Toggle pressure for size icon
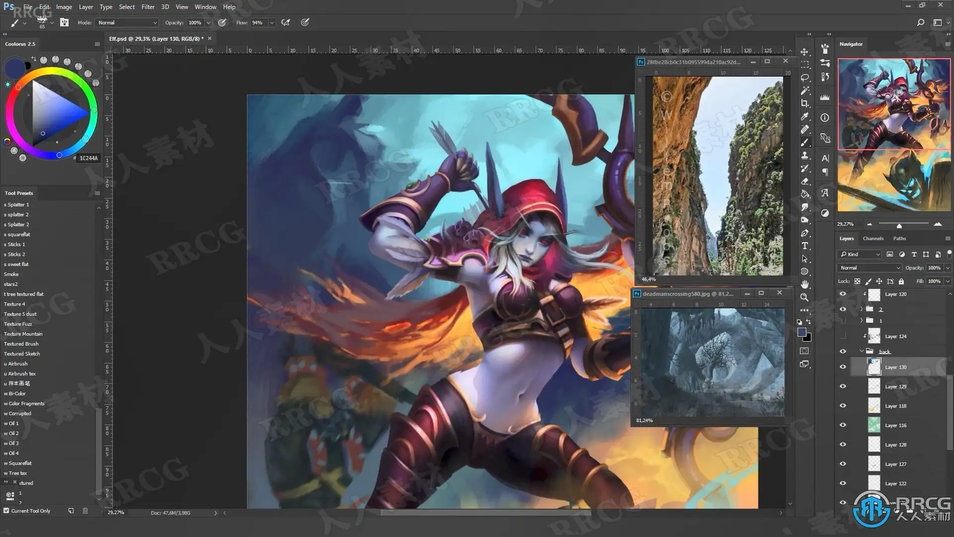954x537 pixels. (305, 22)
